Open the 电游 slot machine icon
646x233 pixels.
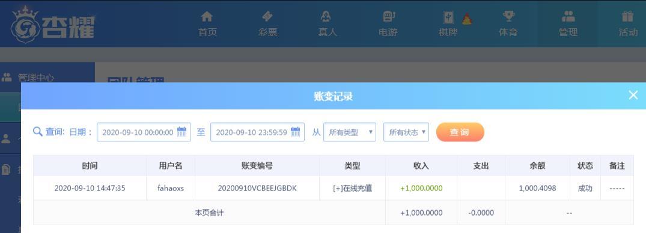tap(389, 16)
